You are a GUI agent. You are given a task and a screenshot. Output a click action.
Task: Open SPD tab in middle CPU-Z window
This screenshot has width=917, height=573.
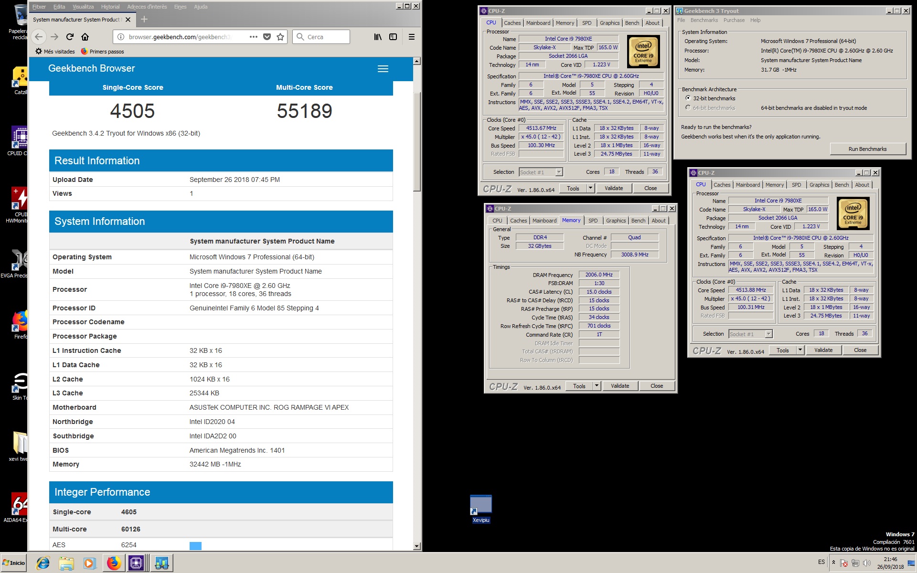[593, 221]
